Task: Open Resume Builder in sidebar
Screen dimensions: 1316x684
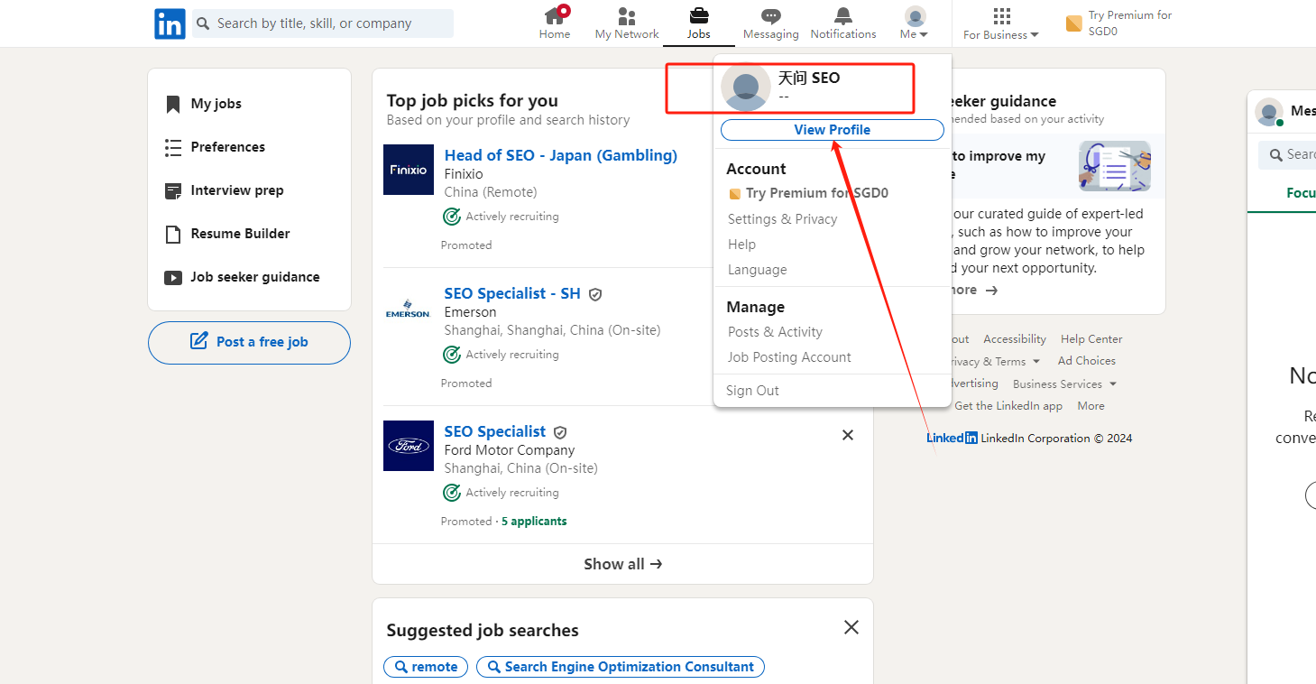Action: click(x=240, y=234)
